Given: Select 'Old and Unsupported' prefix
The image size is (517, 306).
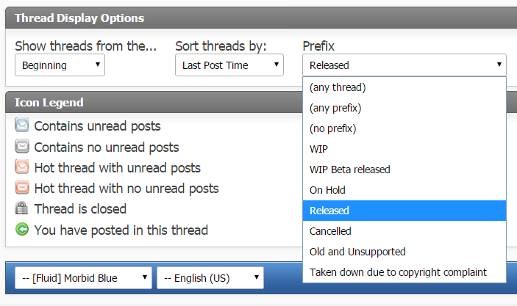Looking at the screenshot, I should pyautogui.click(x=357, y=252).
